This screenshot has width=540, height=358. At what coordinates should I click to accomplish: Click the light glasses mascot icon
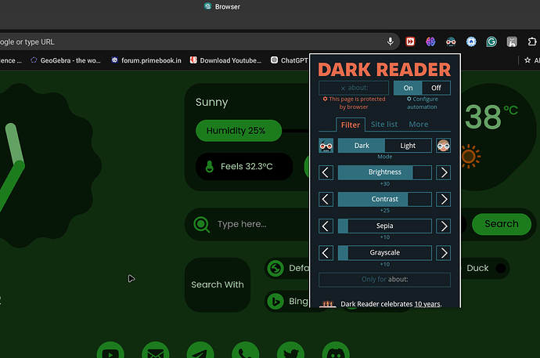[x=443, y=146]
